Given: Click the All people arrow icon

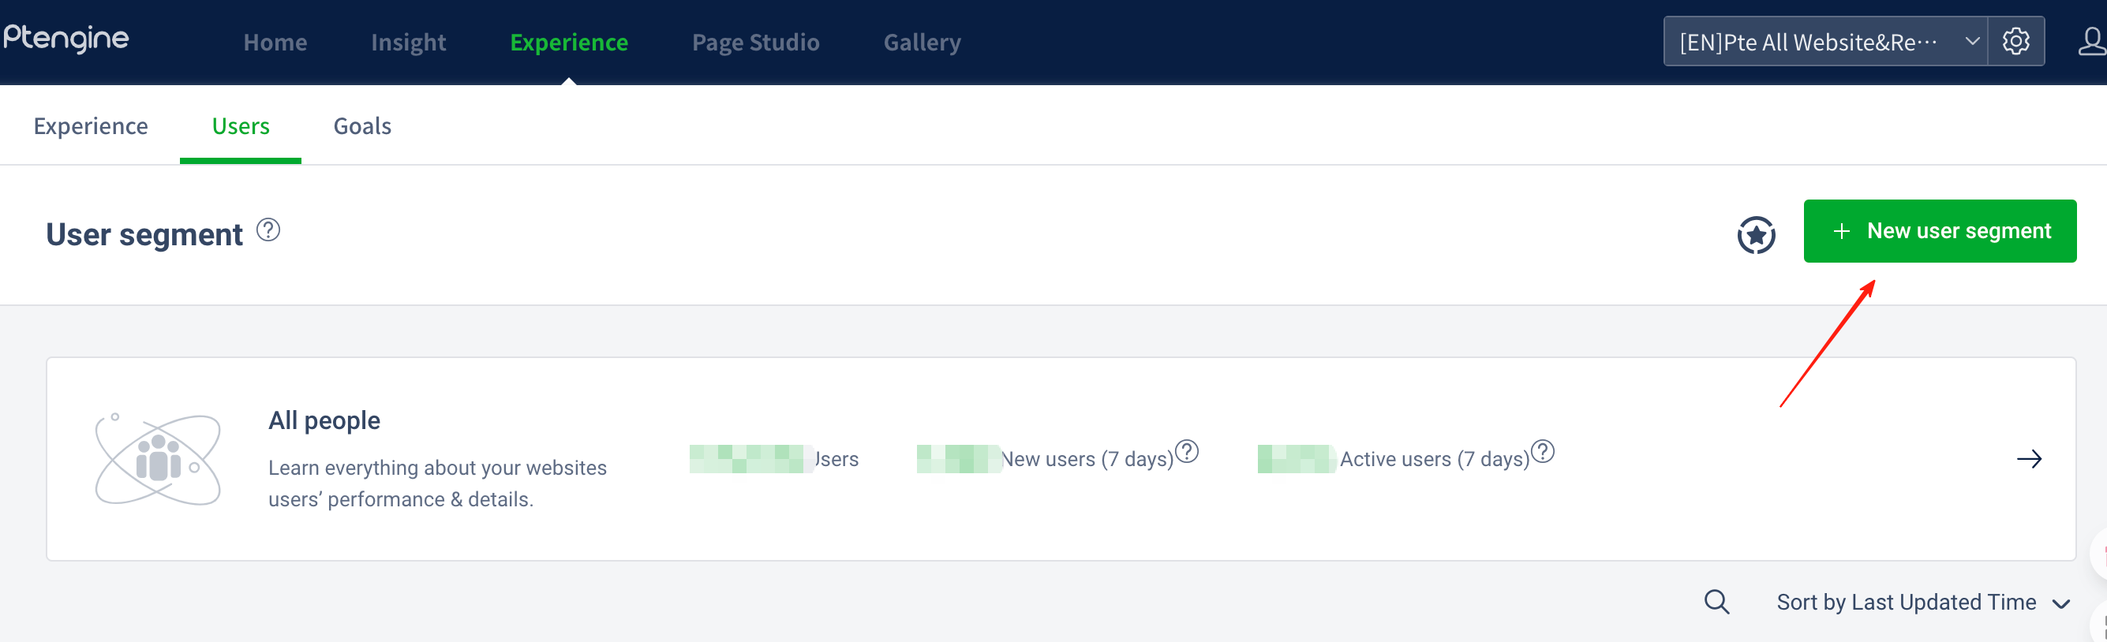Looking at the screenshot, I should tap(2030, 459).
